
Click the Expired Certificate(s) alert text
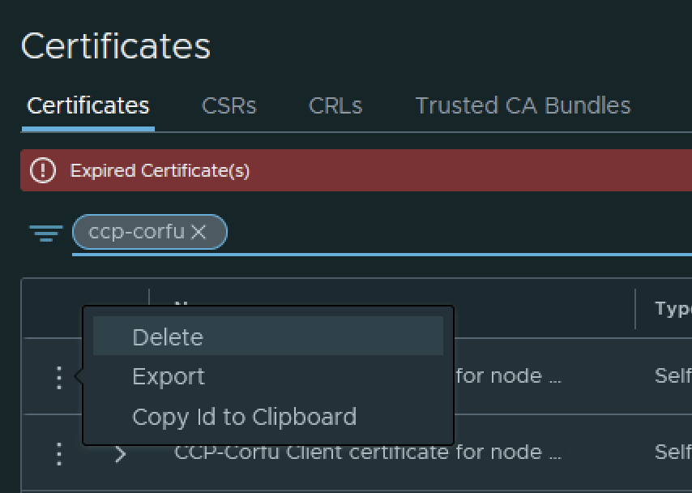(x=160, y=170)
